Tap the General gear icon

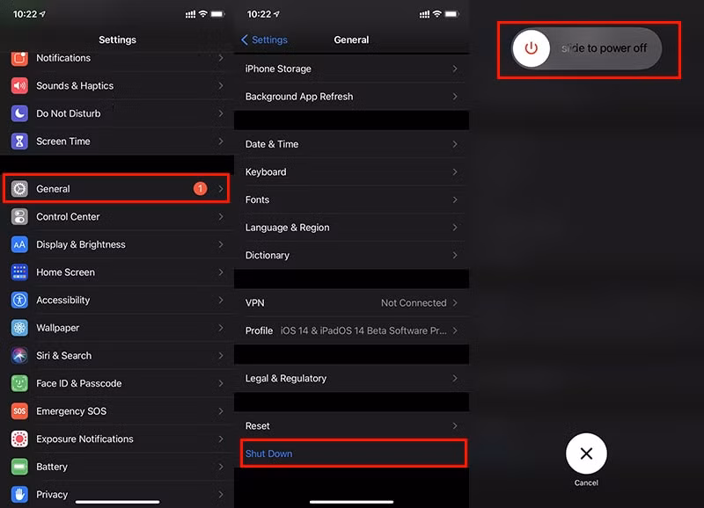pyautogui.click(x=19, y=189)
